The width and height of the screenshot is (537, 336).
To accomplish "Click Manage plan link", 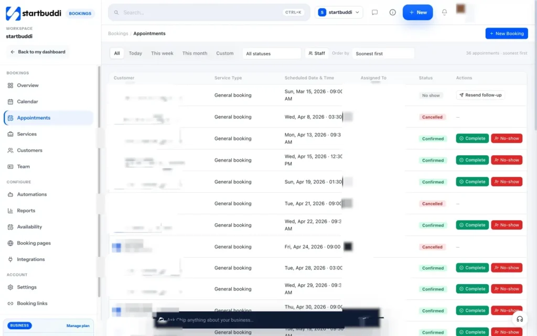I will (78, 325).
